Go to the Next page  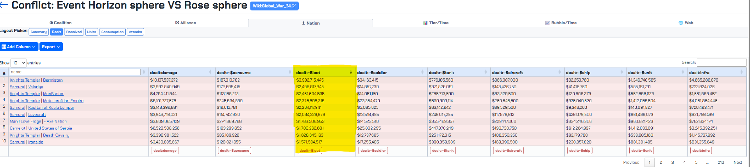(738, 162)
